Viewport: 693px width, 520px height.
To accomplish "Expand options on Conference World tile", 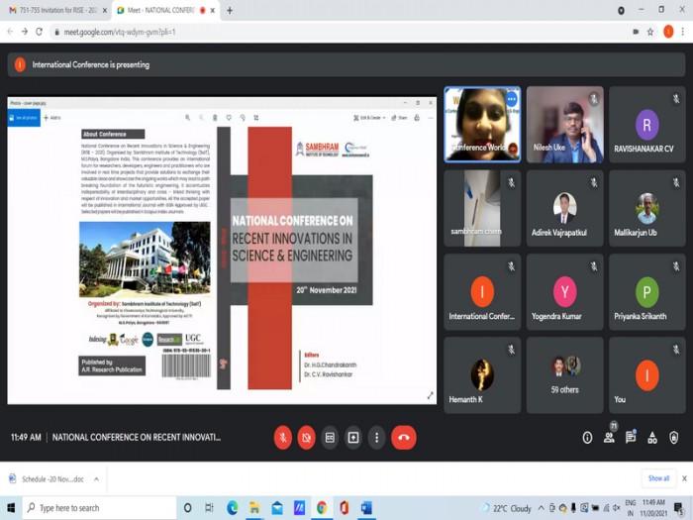I will (511, 100).
